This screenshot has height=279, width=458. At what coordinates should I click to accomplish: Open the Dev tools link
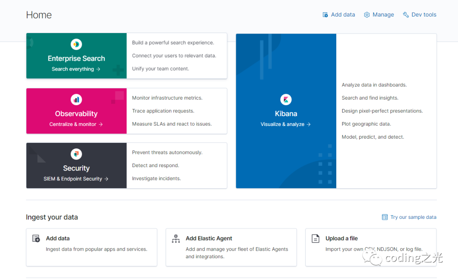[424, 14]
